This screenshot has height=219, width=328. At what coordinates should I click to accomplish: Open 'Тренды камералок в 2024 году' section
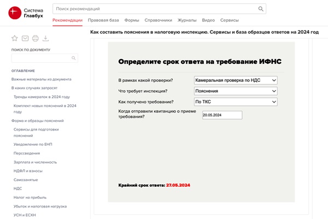coord(42,96)
